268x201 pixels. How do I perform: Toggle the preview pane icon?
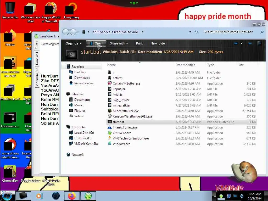[x=250, y=43]
